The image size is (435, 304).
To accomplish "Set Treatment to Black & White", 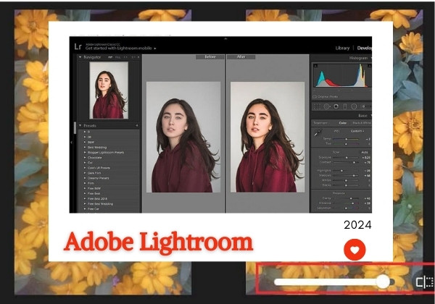I will tap(362, 122).
